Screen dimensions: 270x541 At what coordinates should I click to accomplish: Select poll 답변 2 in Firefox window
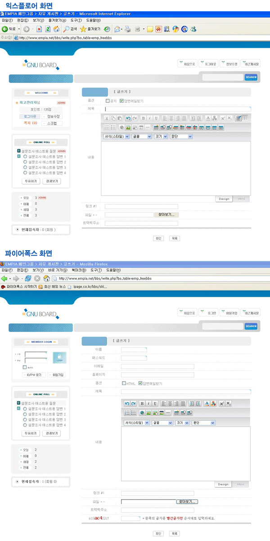tap(25, 414)
